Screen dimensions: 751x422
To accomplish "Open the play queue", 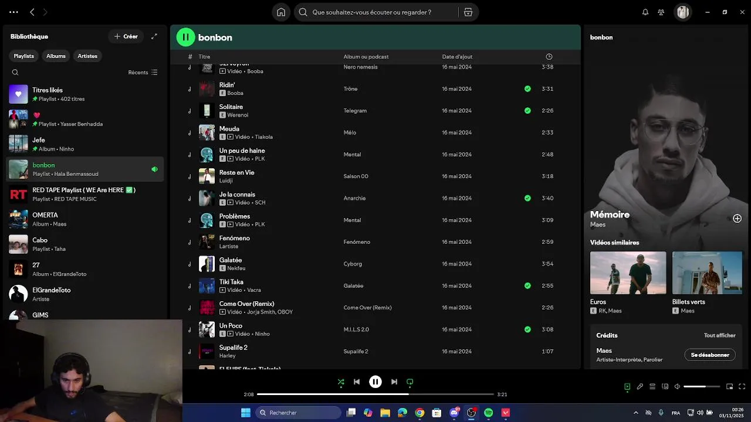I will 652,387.
